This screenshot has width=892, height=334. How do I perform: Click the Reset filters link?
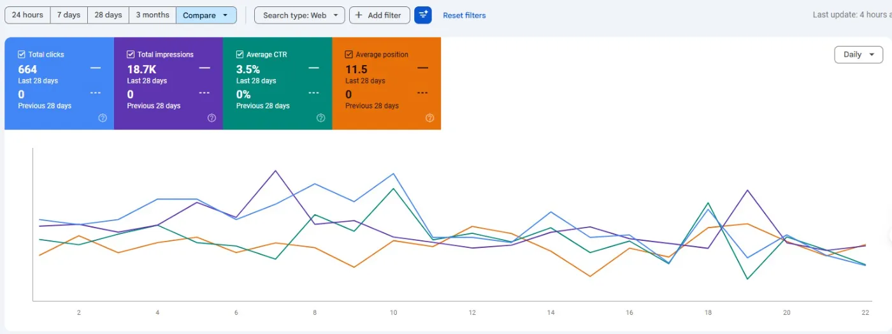pos(464,15)
